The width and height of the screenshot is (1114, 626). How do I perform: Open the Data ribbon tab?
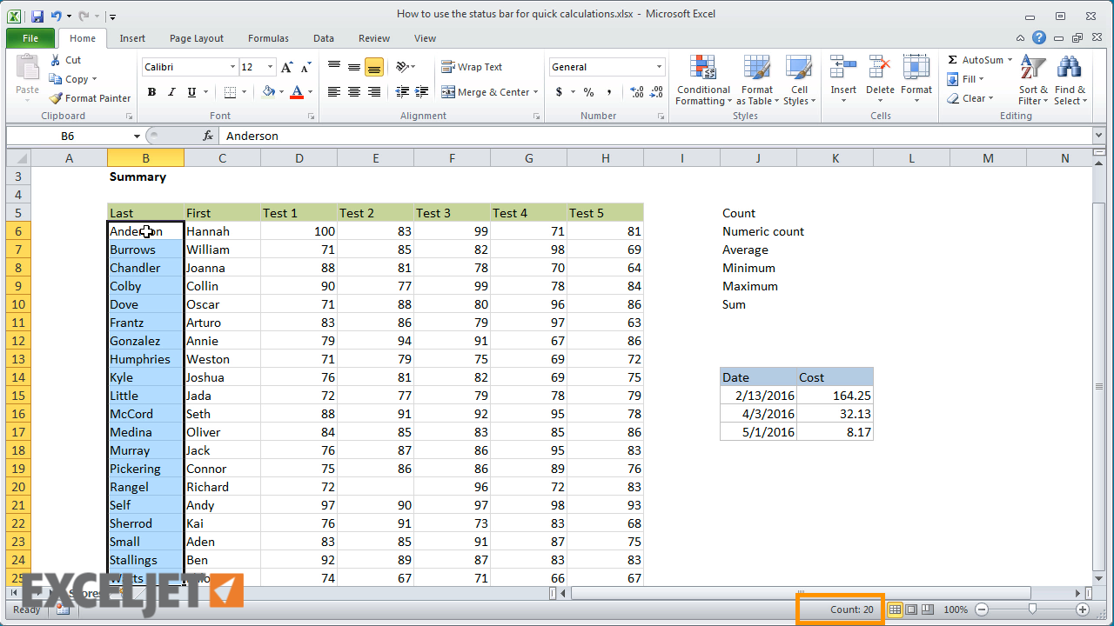click(323, 38)
